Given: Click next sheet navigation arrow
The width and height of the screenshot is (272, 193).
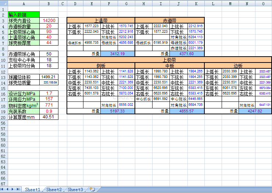Looking at the screenshot, I should point(13,189).
